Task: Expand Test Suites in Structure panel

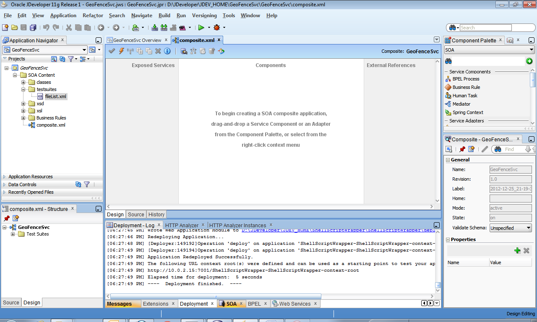Action: (13, 234)
